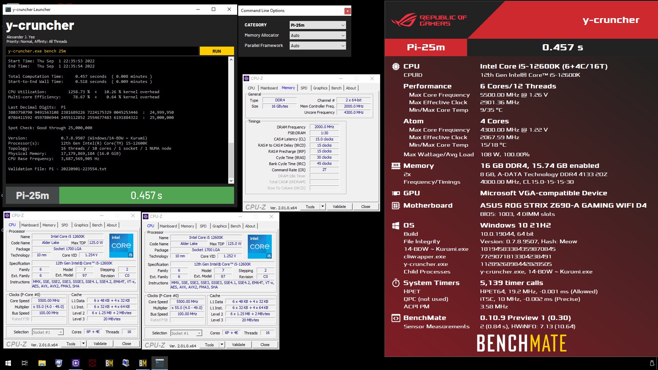Click the Intel Core i5 logo in the left CPU-Z window
The image size is (658, 370).
[x=121, y=245]
